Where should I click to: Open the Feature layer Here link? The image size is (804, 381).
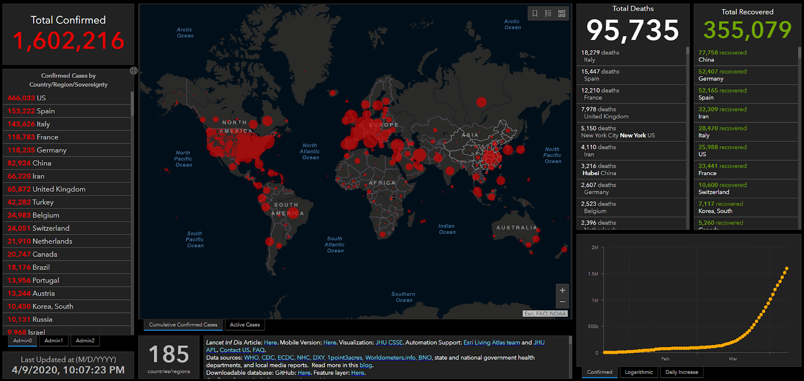(357, 373)
